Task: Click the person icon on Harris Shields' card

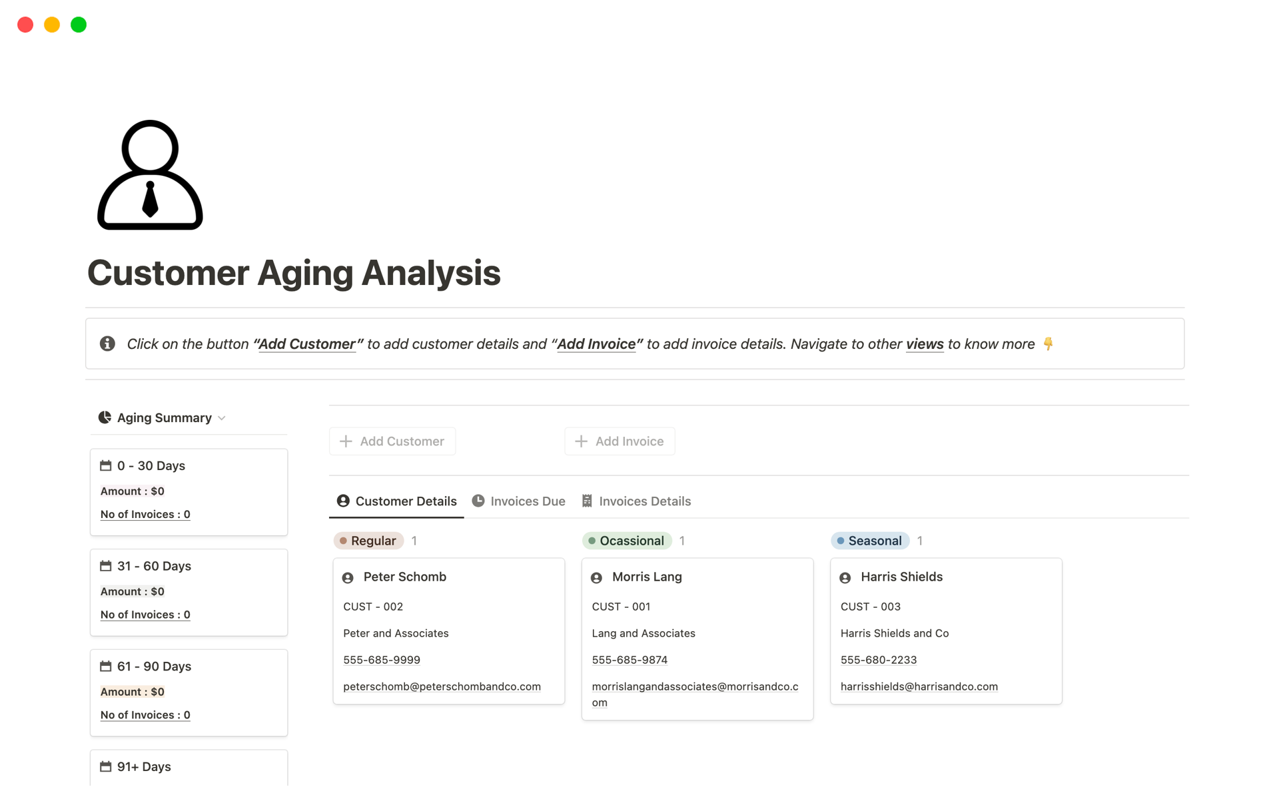Action: point(845,577)
